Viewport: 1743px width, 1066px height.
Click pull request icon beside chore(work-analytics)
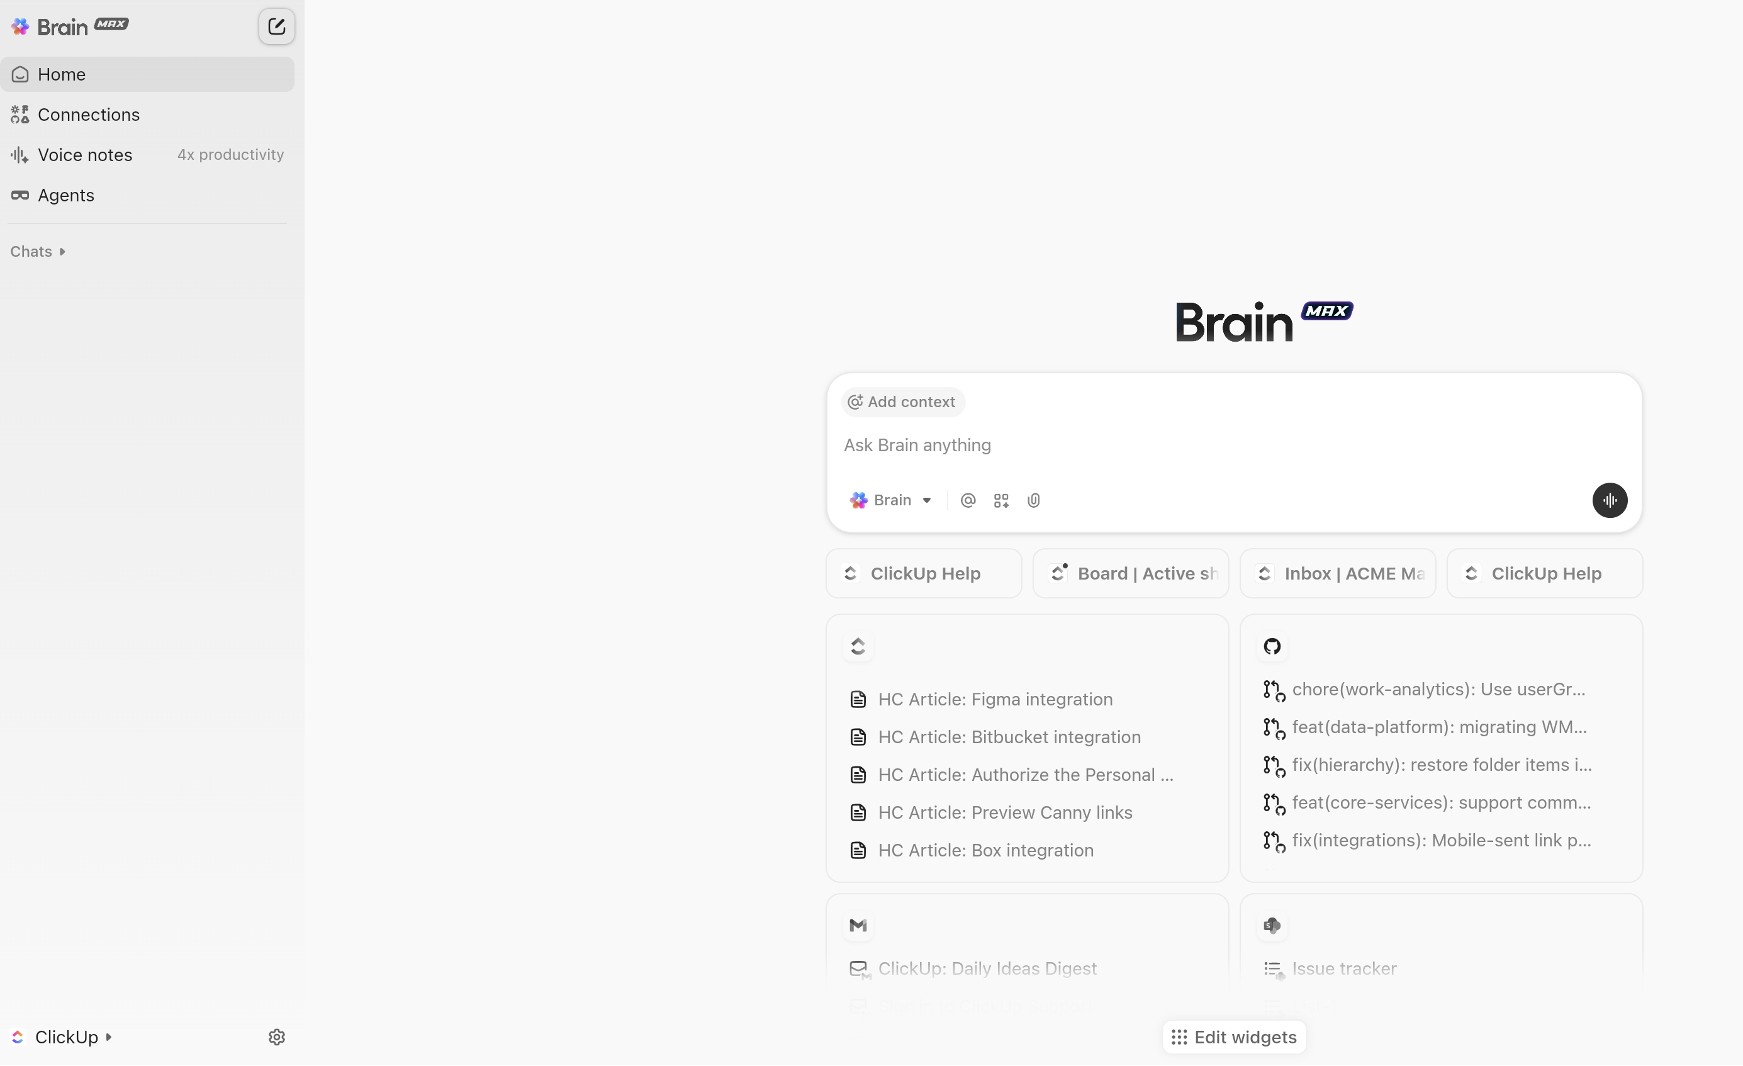[x=1274, y=691]
